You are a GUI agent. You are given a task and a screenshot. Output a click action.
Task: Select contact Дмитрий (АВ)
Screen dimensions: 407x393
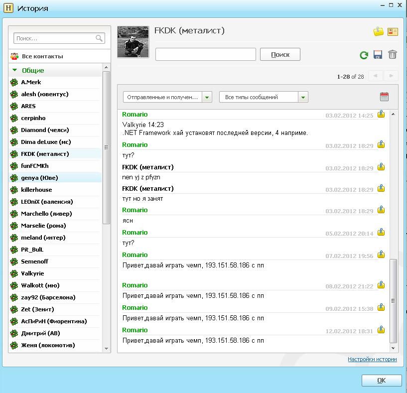click(x=55, y=333)
